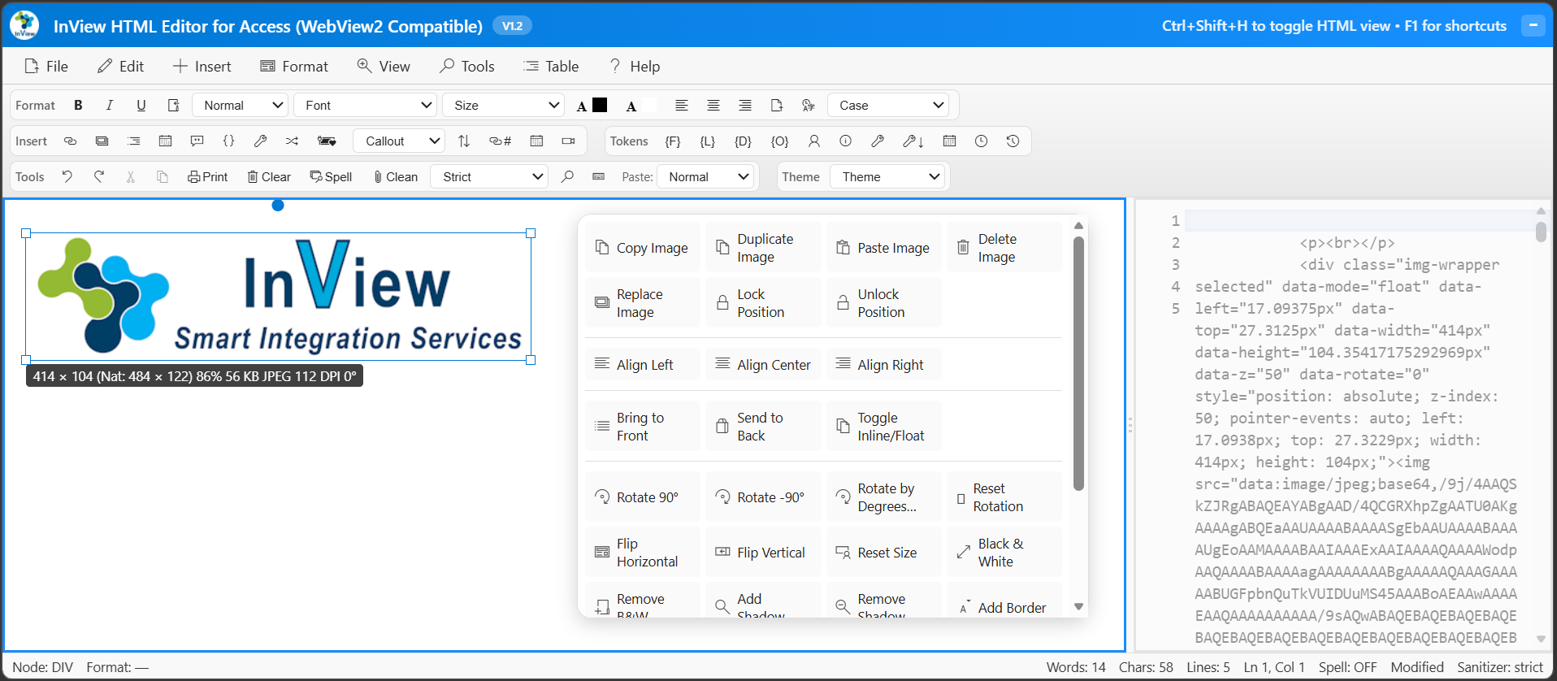Viewport: 1557px width, 681px height.
Task: Open the Format menu
Action: click(294, 66)
